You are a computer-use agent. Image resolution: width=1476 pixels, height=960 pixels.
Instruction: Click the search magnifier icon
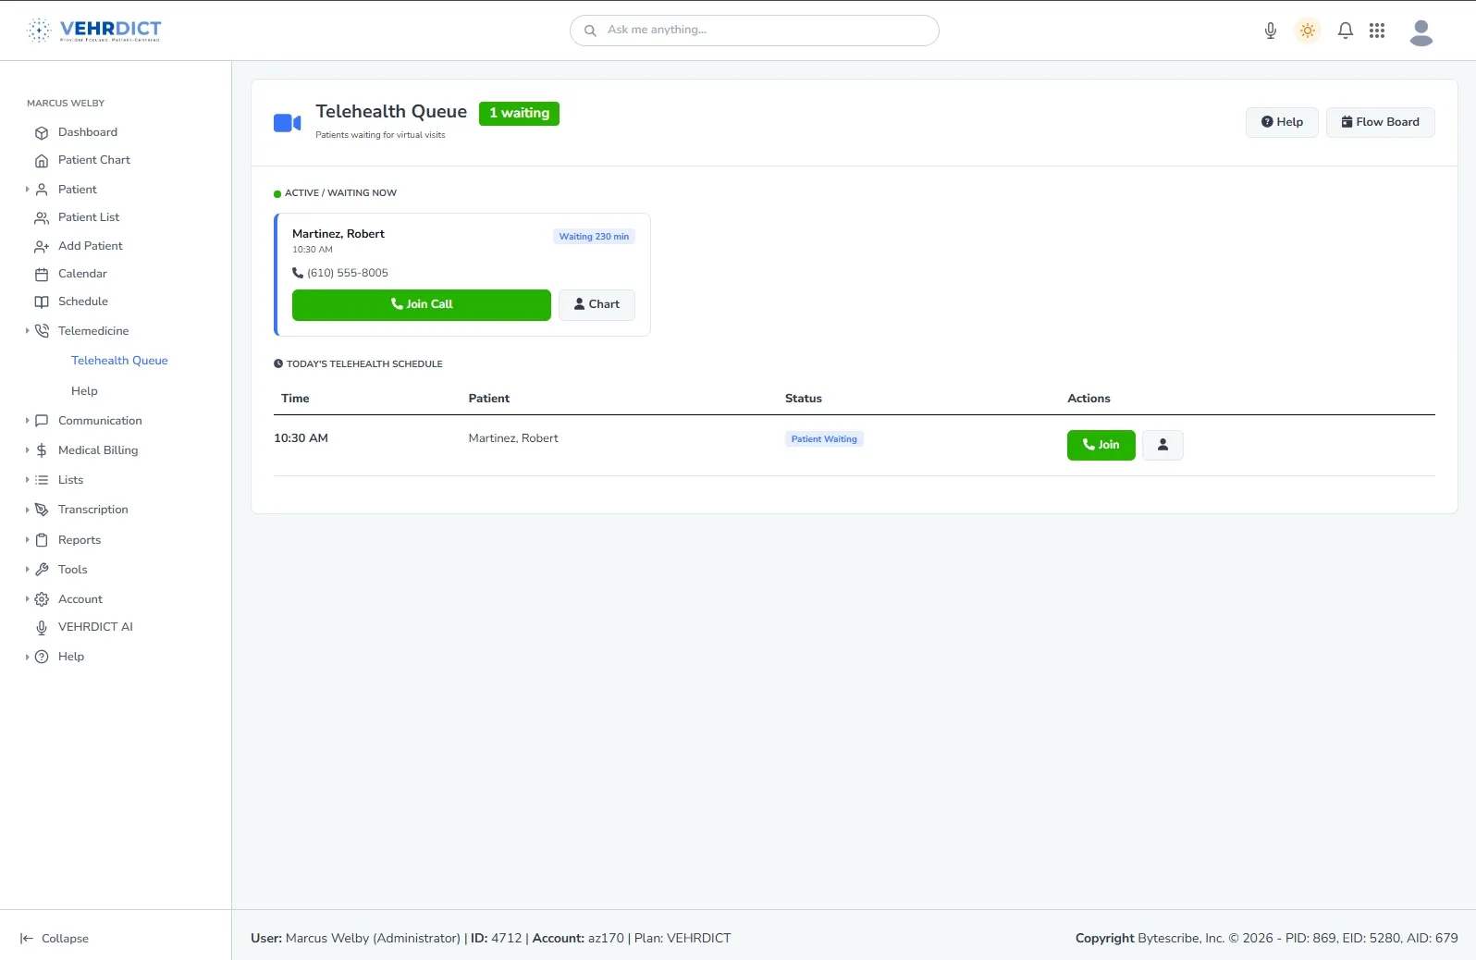(590, 31)
